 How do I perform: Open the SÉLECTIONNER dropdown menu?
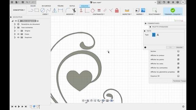pos(155,14)
